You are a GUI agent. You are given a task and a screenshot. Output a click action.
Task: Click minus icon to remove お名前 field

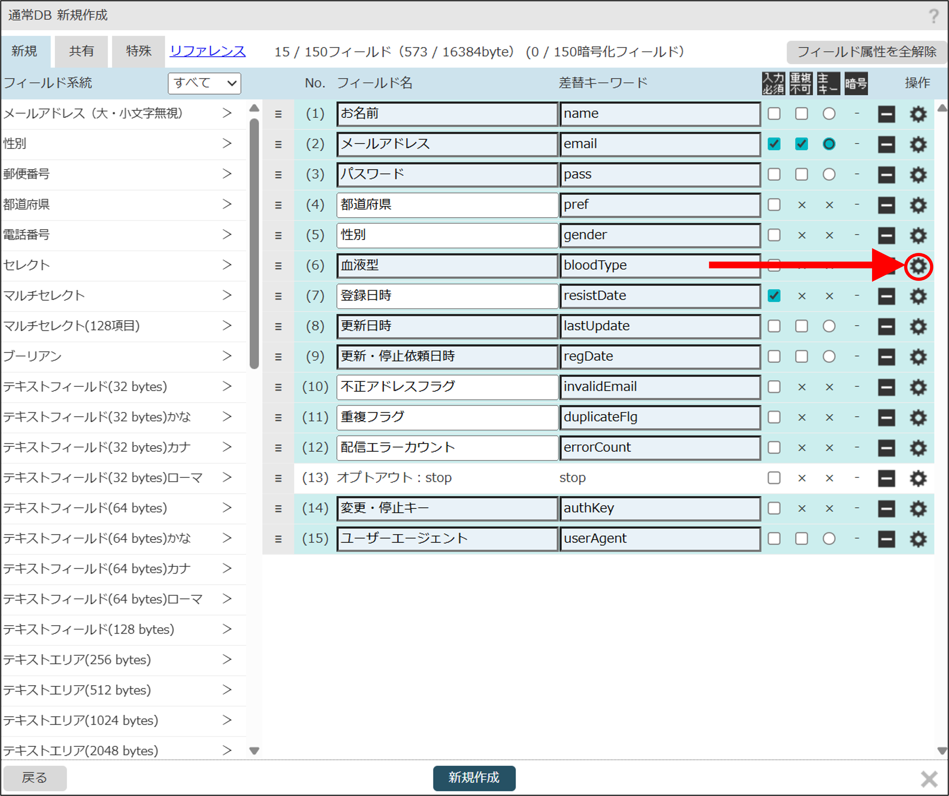(x=886, y=114)
